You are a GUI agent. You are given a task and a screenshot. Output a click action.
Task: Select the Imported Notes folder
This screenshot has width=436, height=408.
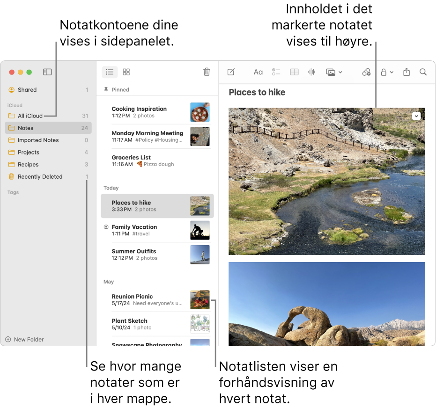click(38, 140)
